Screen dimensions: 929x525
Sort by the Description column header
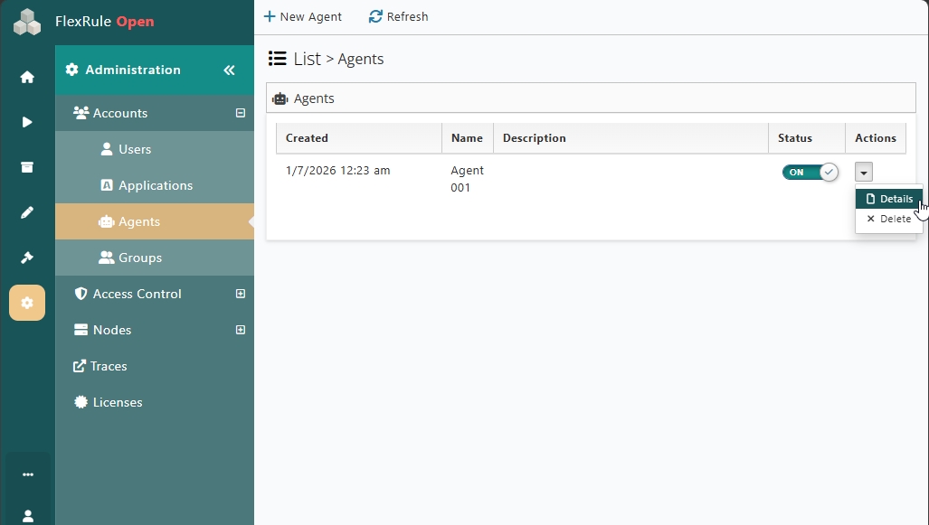click(631, 138)
